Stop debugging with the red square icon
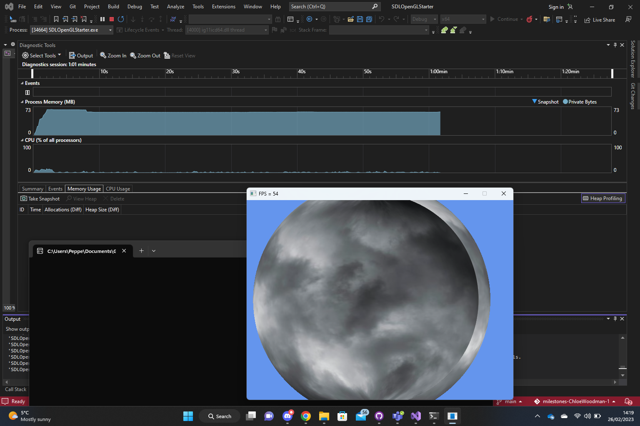The width and height of the screenshot is (640, 426). click(111, 19)
